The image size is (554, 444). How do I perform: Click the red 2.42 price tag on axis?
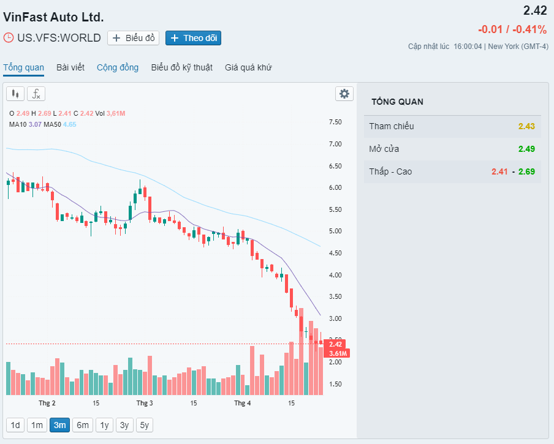tap(335, 344)
